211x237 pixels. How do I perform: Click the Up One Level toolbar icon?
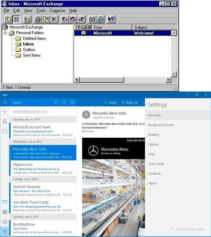pos(8,19)
